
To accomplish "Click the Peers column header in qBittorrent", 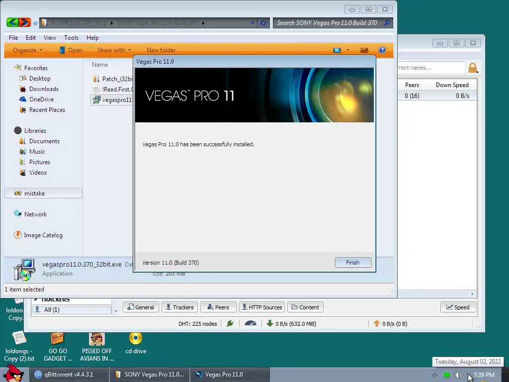I will pos(412,85).
